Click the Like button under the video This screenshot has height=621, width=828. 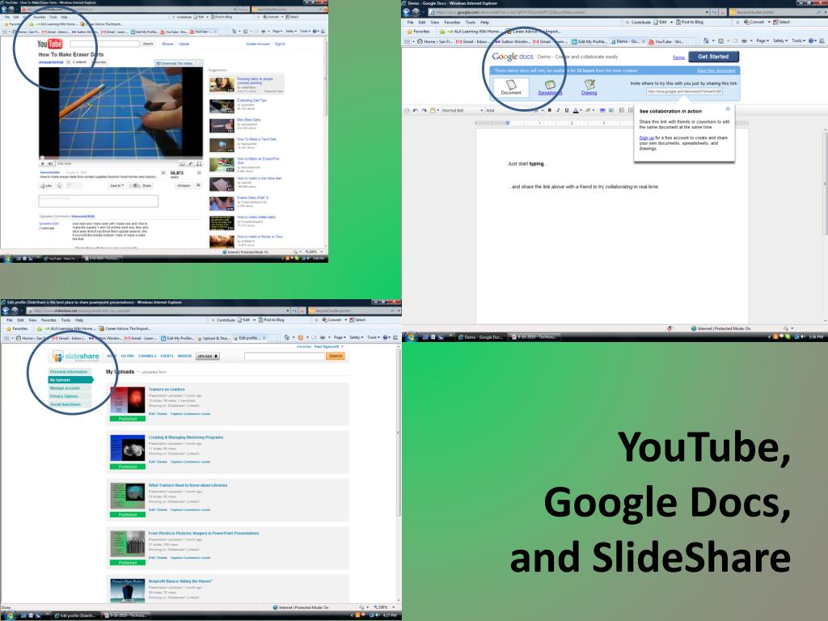click(46, 186)
